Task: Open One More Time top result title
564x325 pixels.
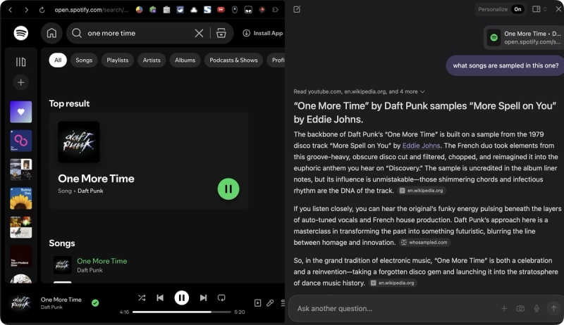Action: (x=96, y=179)
